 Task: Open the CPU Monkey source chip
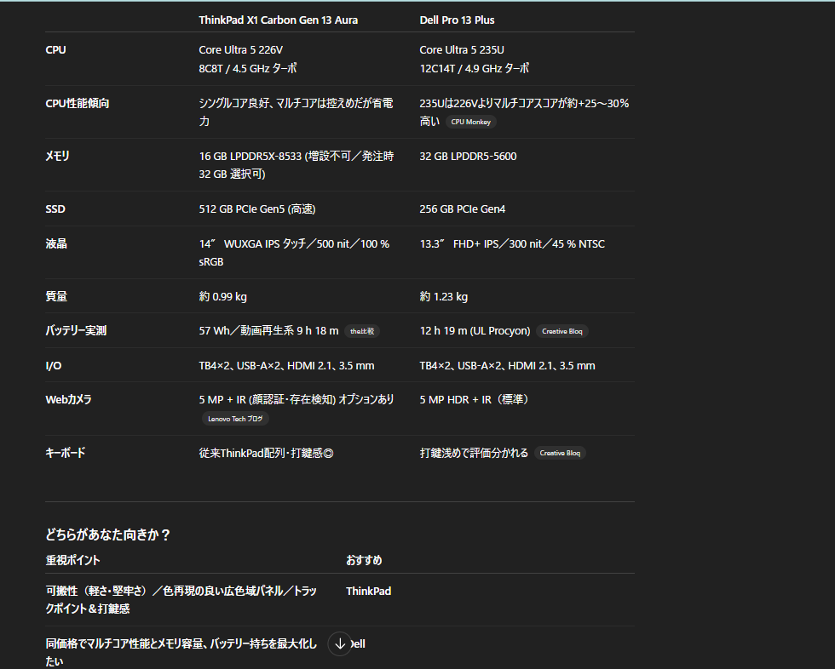pyautogui.click(x=470, y=122)
